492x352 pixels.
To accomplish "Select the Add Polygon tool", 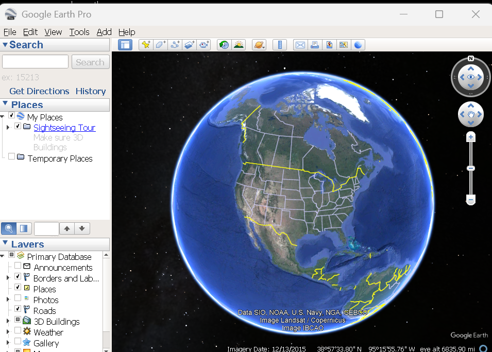I will click(x=160, y=45).
